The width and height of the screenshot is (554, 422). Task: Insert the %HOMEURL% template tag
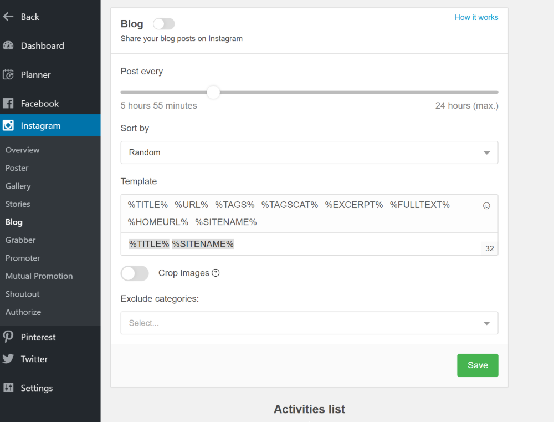tap(158, 222)
